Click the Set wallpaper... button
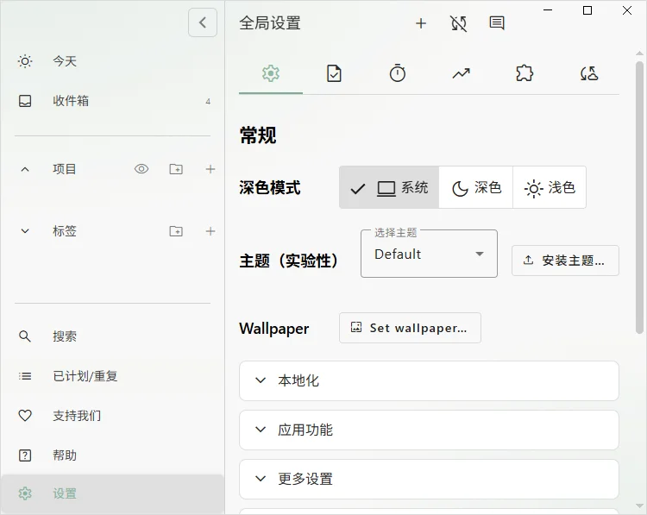Image resolution: width=647 pixels, height=515 pixels. [410, 328]
